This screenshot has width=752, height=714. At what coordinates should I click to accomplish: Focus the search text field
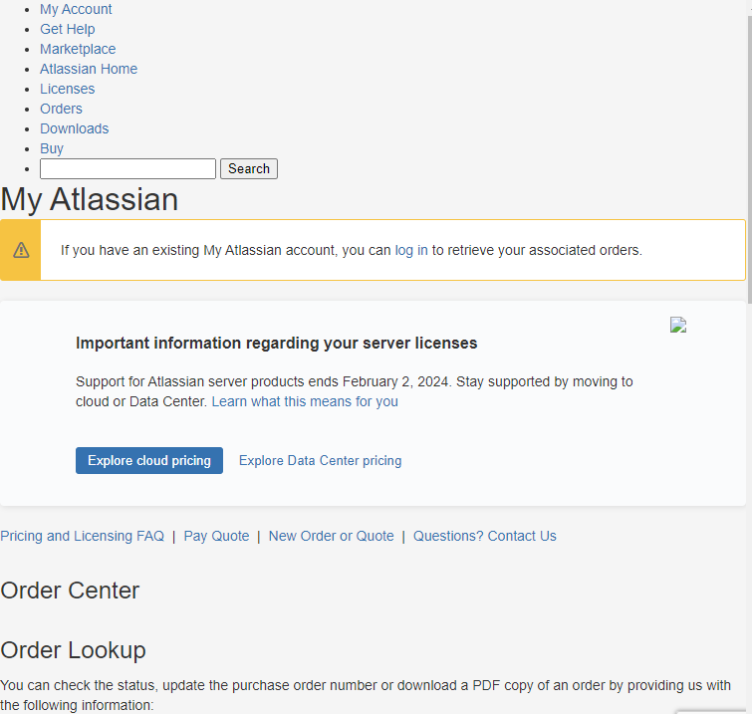pos(127,168)
